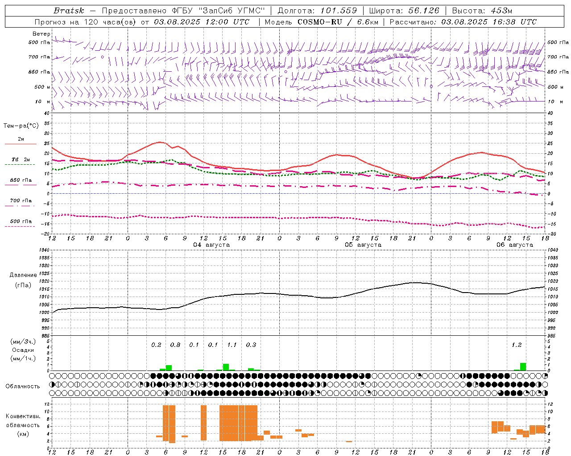Click the "Долгота: 101.559" longitude value
The image size is (571, 456).
tap(318, 11)
